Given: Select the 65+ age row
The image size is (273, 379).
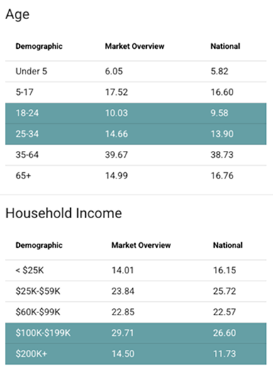Looking at the screenshot, I should click(x=135, y=176).
